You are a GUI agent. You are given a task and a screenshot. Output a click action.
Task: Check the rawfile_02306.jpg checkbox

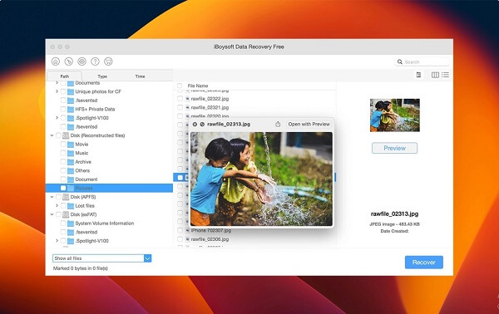[x=180, y=239]
